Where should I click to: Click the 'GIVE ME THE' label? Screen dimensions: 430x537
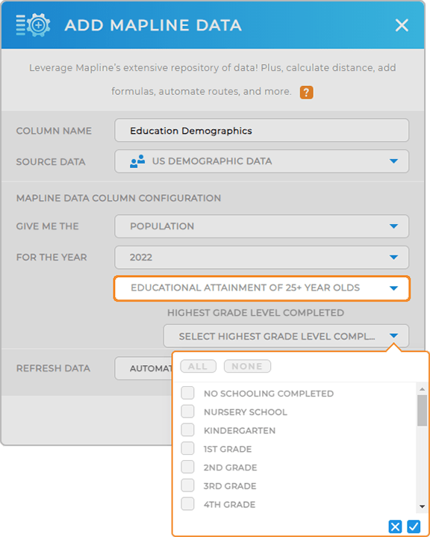[x=47, y=226]
